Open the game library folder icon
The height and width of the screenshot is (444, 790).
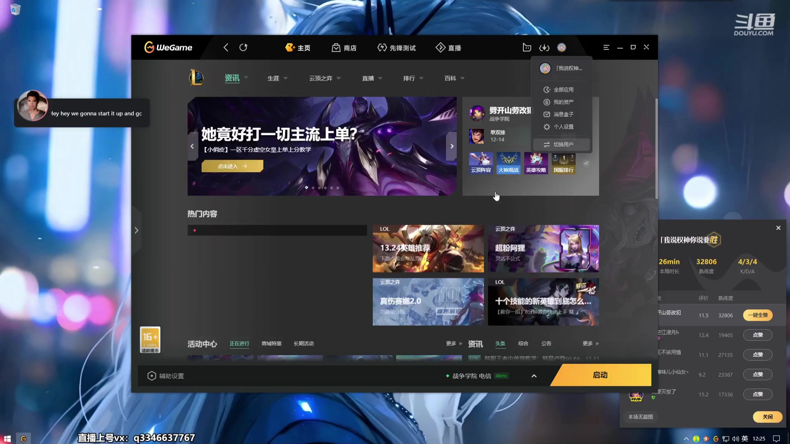[527, 47]
